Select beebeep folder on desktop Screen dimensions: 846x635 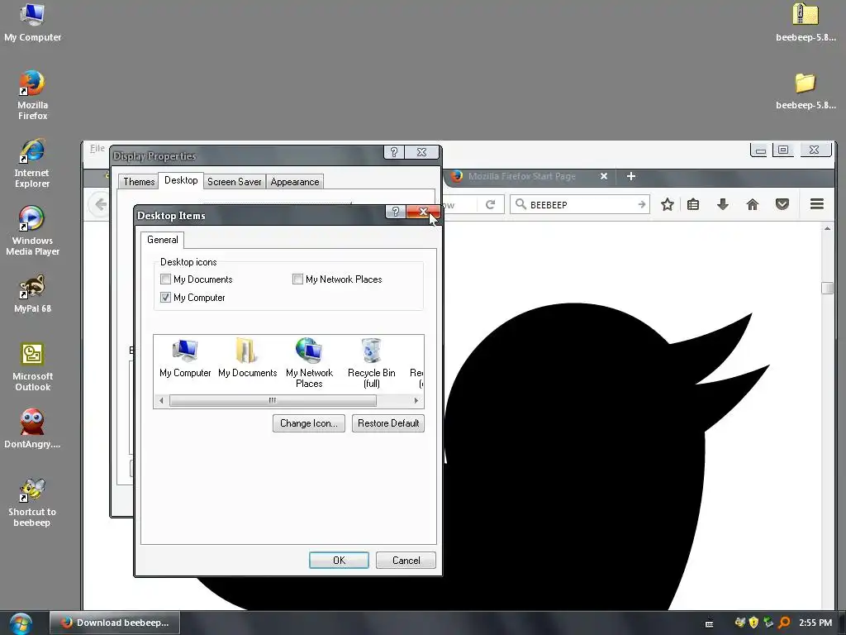[x=806, y=90]
